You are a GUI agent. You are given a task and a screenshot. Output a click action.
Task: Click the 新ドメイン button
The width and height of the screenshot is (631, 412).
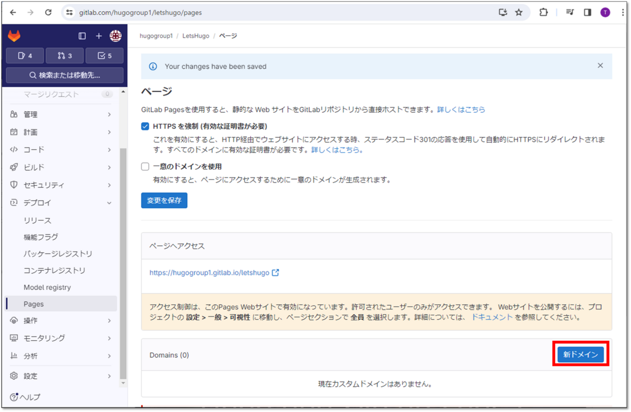pyautogui.click(x=581, y=355)
